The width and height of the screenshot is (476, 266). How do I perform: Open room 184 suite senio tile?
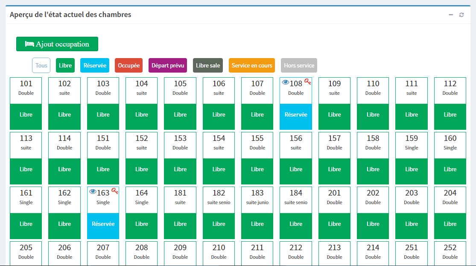pyautogui.click(x=296, y=197)
